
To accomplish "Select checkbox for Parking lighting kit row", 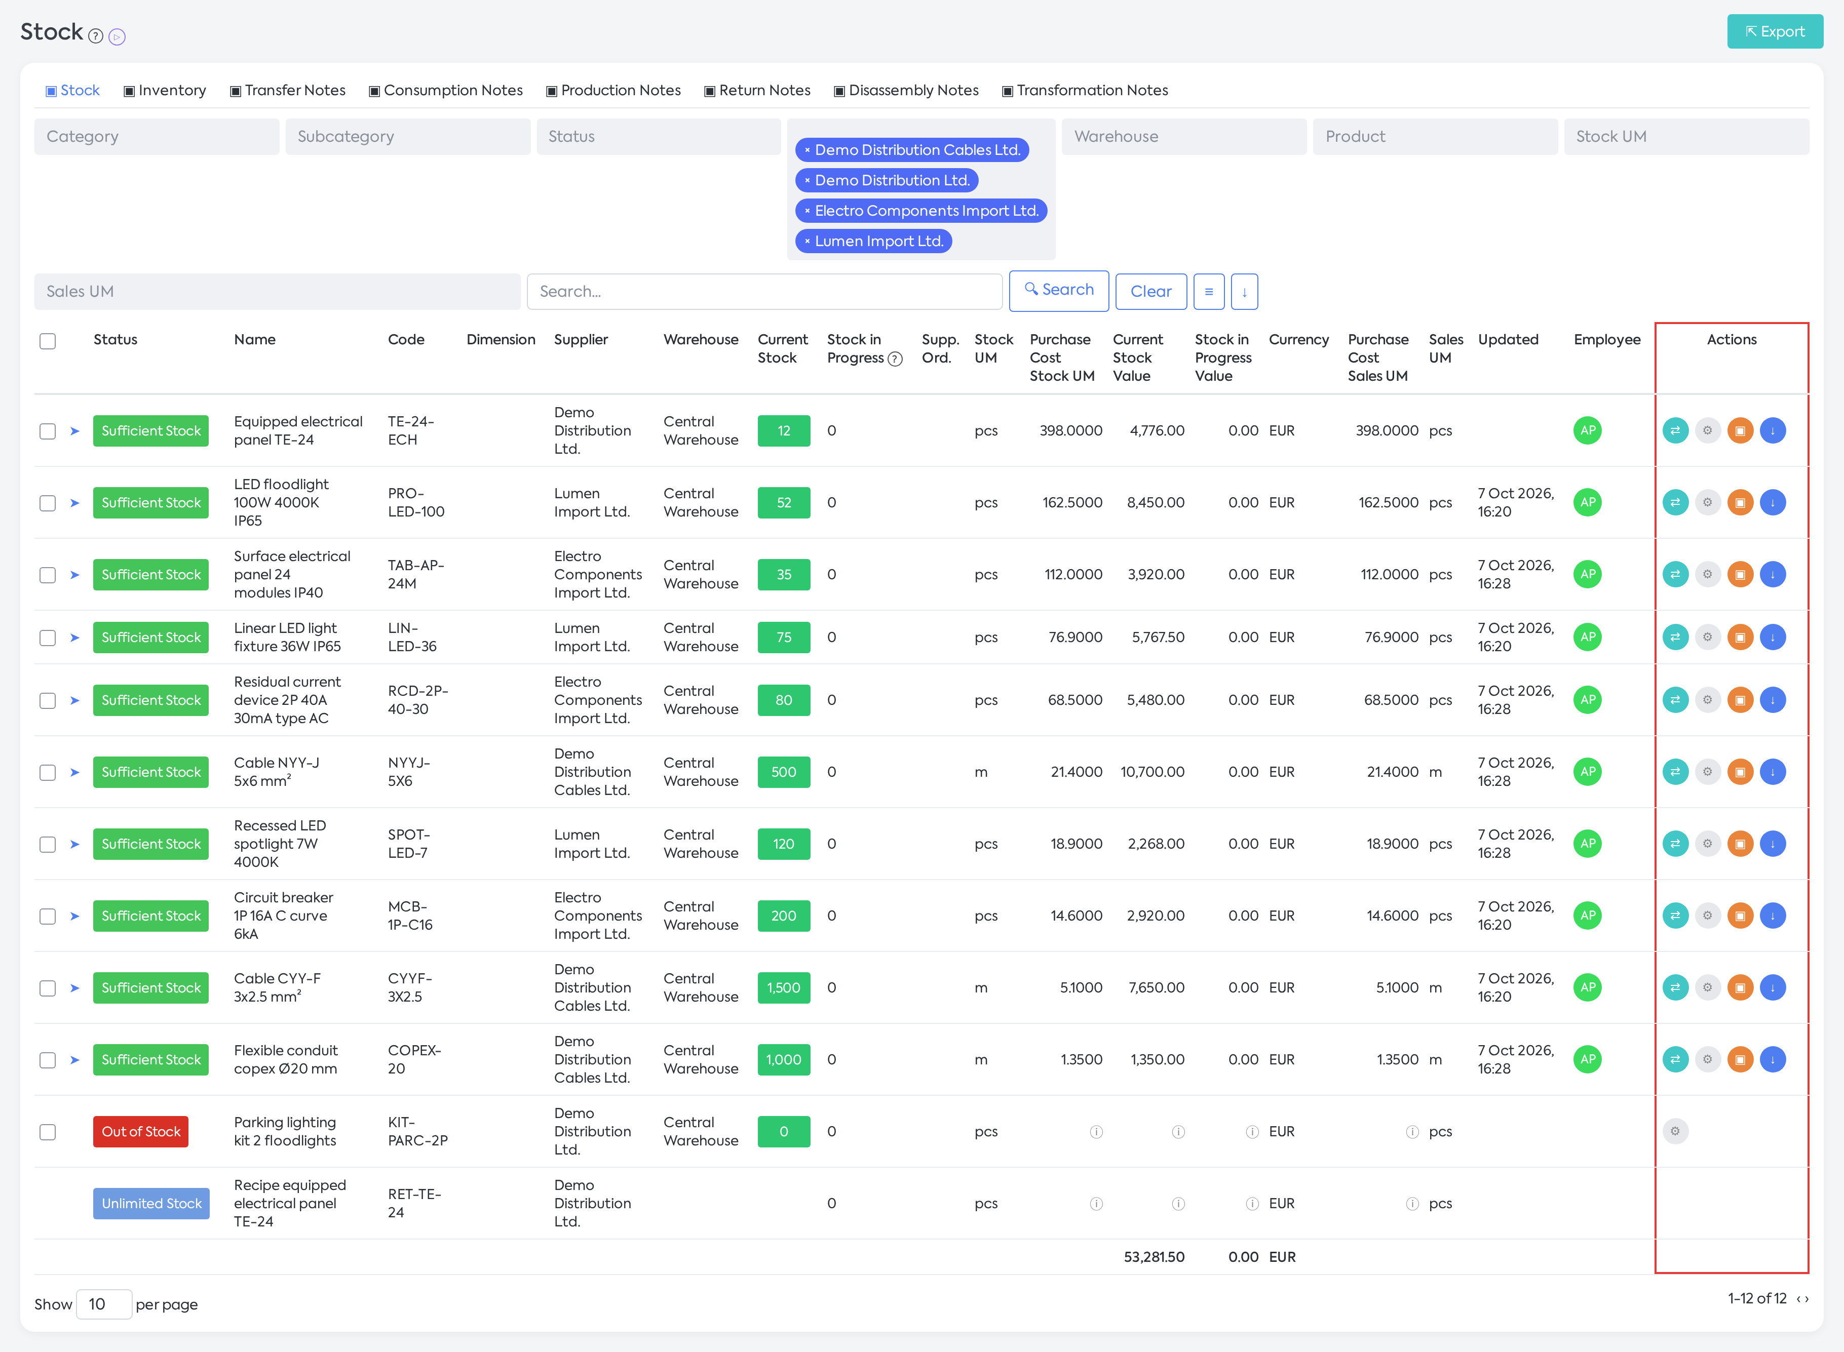I will click(x=48, y=1133).
